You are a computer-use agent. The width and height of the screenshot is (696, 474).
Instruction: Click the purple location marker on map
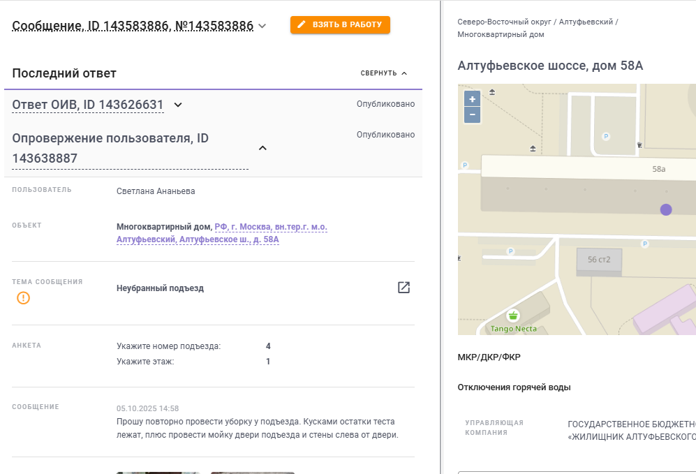[x=666, y=209]
